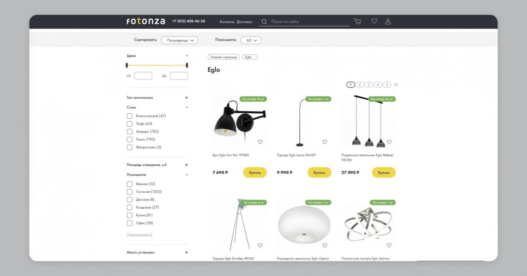Screen dimensions: 527x276
Task: Buy the Eglo Beleser pendant lamp
Action: tap(384, 173)
